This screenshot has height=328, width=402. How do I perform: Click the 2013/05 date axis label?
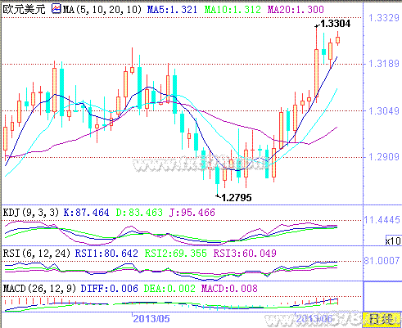(x=151, y=319)
